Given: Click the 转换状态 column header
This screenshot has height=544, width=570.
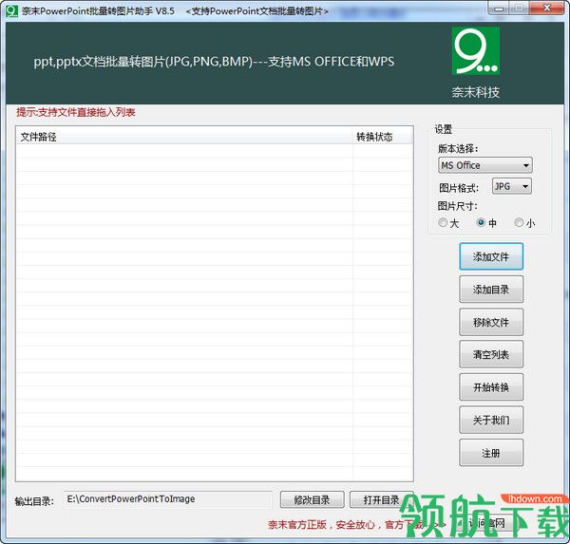Looking at the screenshot, I should [x=383, y=137].
